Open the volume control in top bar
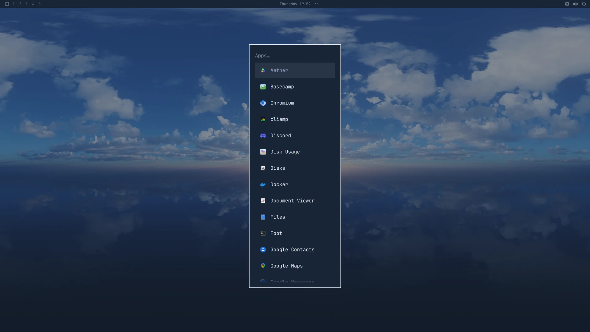 tap(575, 4)
